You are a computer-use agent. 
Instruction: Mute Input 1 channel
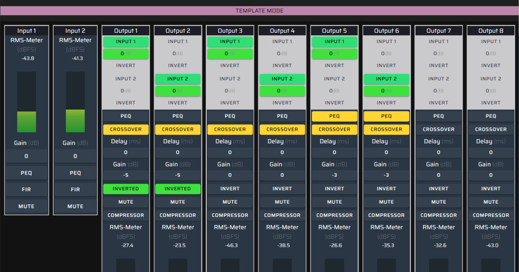point(26,206)
